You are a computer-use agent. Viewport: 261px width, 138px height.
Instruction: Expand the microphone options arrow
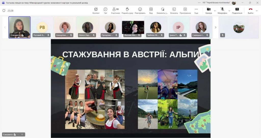click(229, 11)
